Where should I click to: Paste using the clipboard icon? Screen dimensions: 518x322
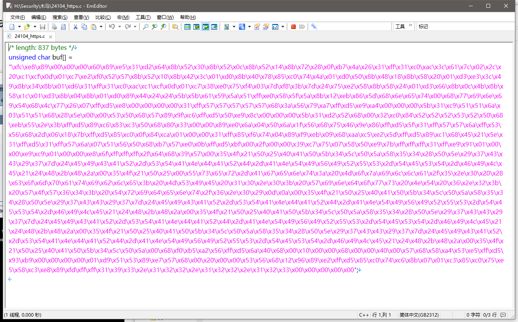[94, 27]
